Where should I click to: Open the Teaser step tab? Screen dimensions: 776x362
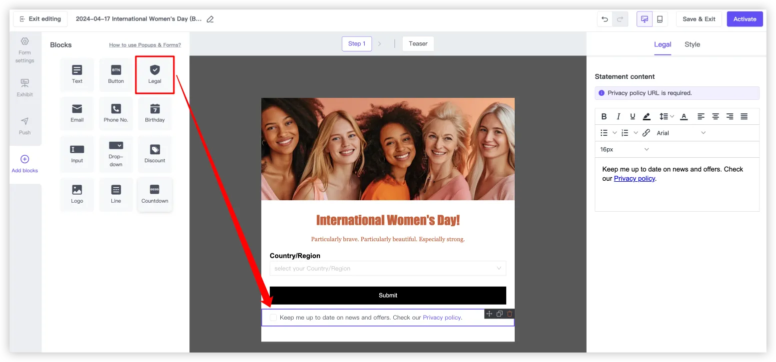tap(418, 44)
